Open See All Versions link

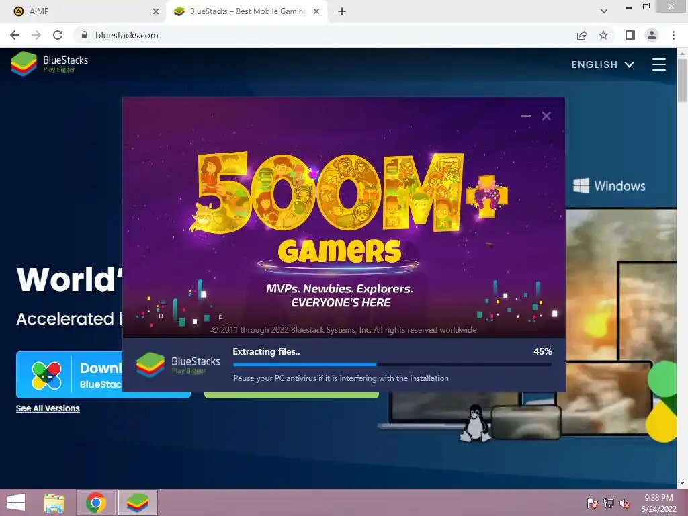click(48, 408)
